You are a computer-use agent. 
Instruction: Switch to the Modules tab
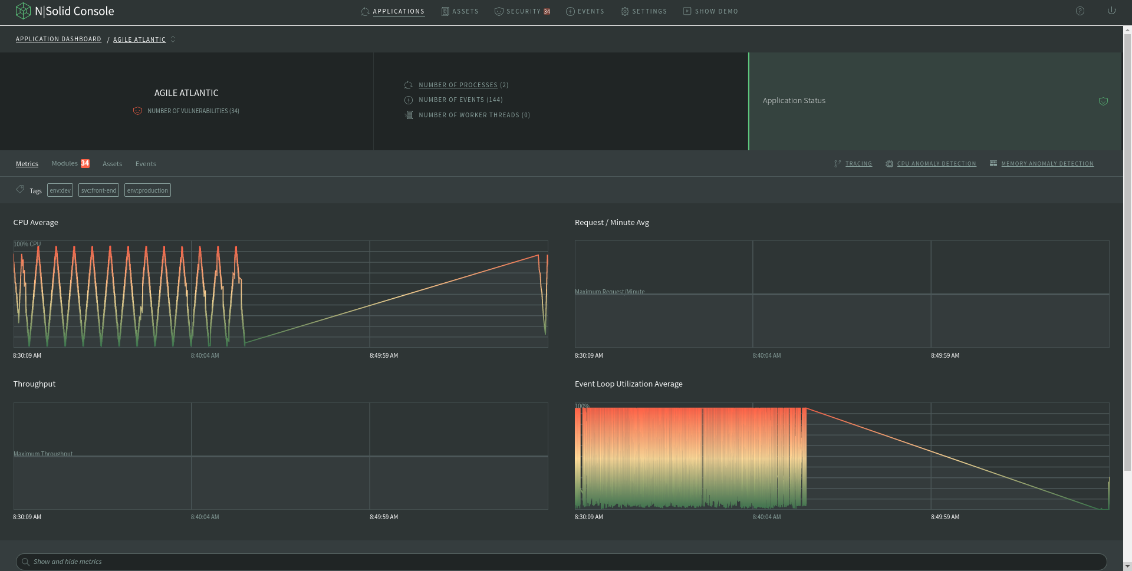64,163
